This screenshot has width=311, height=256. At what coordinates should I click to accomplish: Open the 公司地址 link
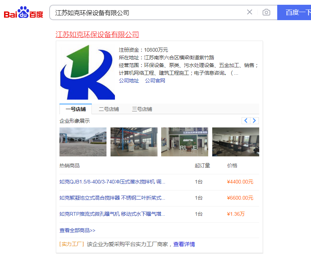coord(129,81)
